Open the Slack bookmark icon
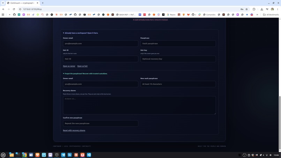This screenshot has height=158, width=281. point(199,15)
